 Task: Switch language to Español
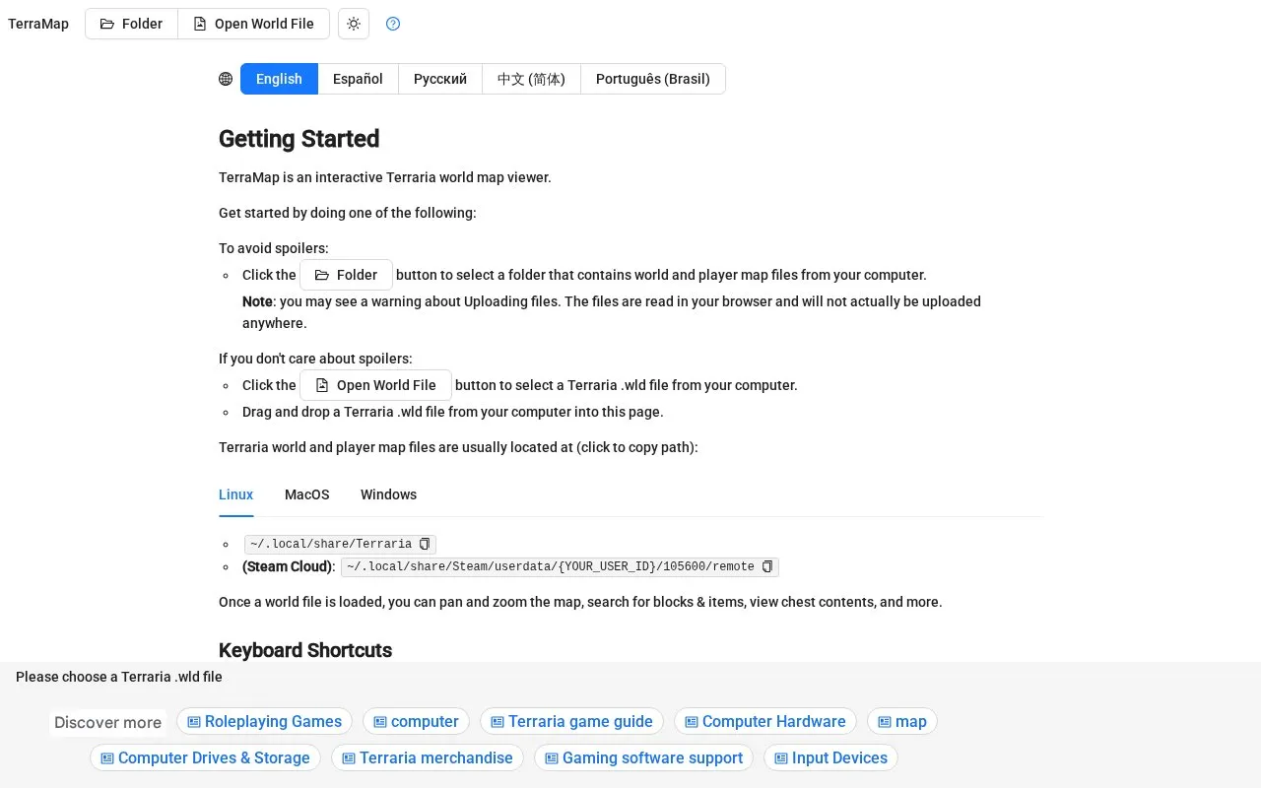click(358, 79)
